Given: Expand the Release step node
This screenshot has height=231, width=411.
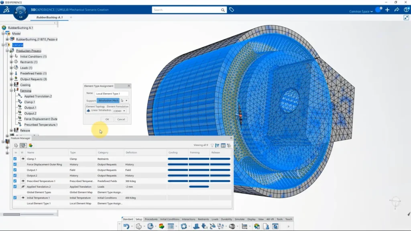Looking at the screenshot, I should [x=11, y=130].
